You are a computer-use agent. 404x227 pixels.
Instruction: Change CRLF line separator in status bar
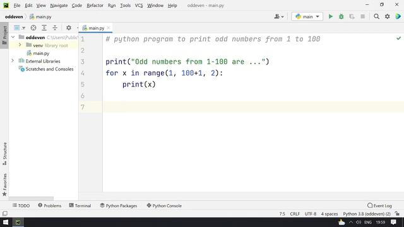[x=295, y=214]
